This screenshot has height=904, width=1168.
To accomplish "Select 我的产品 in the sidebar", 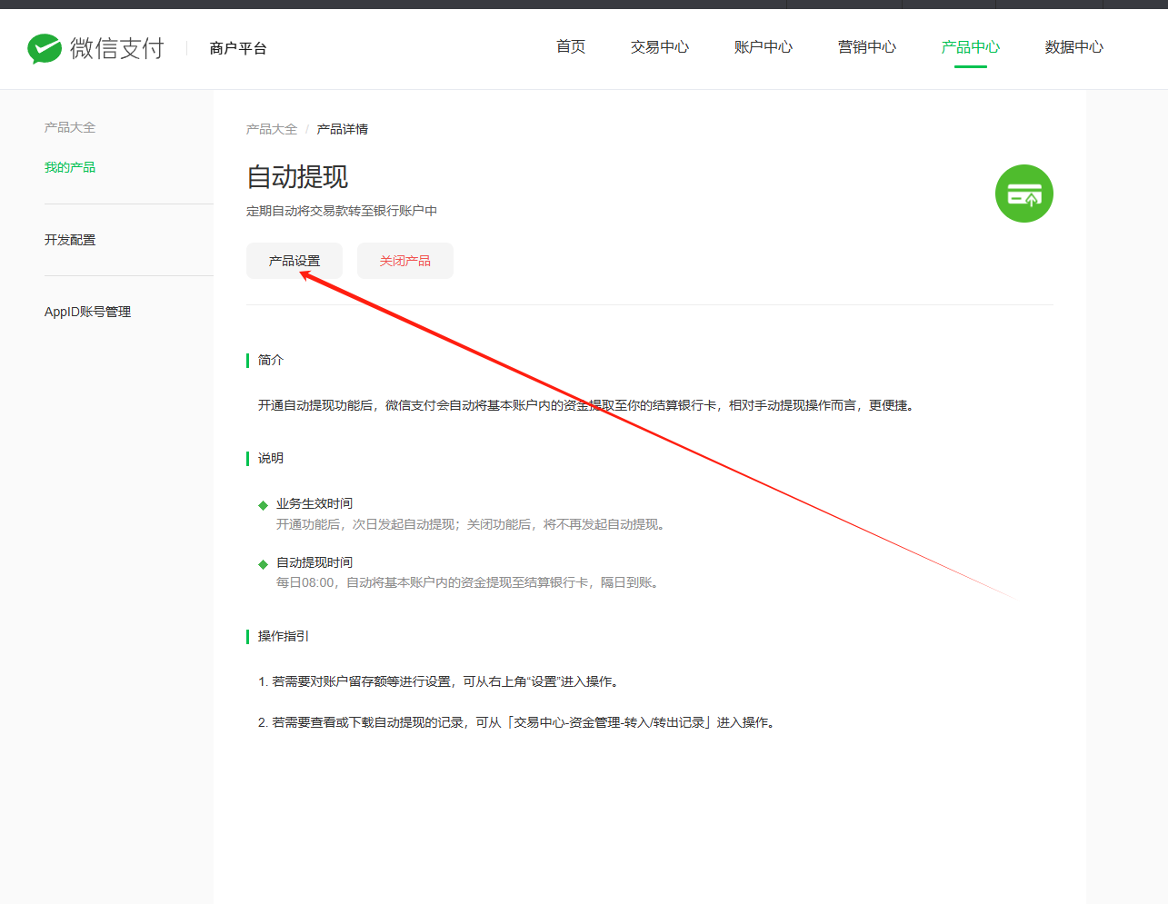I will (x=70, y=167).
